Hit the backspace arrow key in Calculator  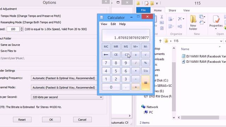pos(106,55)
